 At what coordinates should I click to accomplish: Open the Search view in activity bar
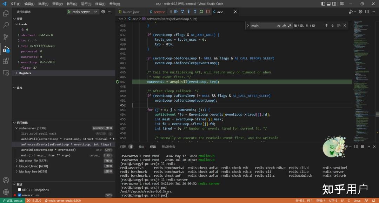pos(6,25)
